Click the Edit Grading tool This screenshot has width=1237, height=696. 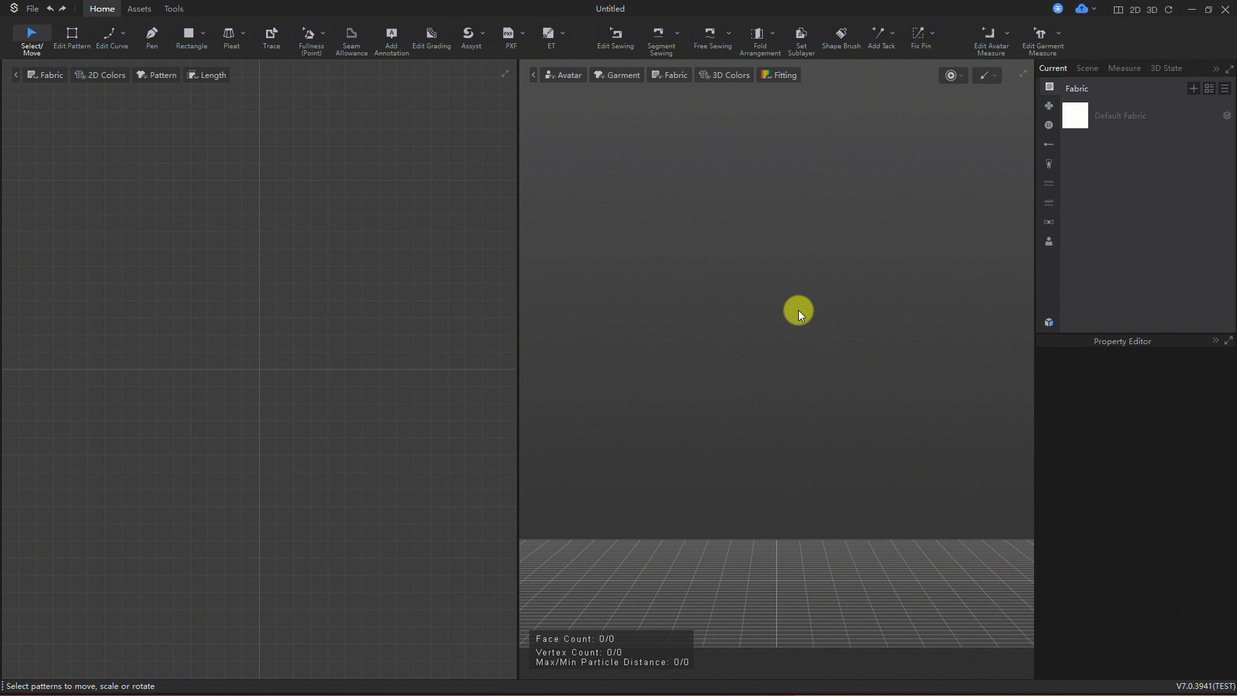[x=431, y=37]
